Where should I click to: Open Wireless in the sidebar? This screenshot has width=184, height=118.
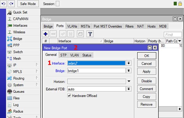[23, 32]
